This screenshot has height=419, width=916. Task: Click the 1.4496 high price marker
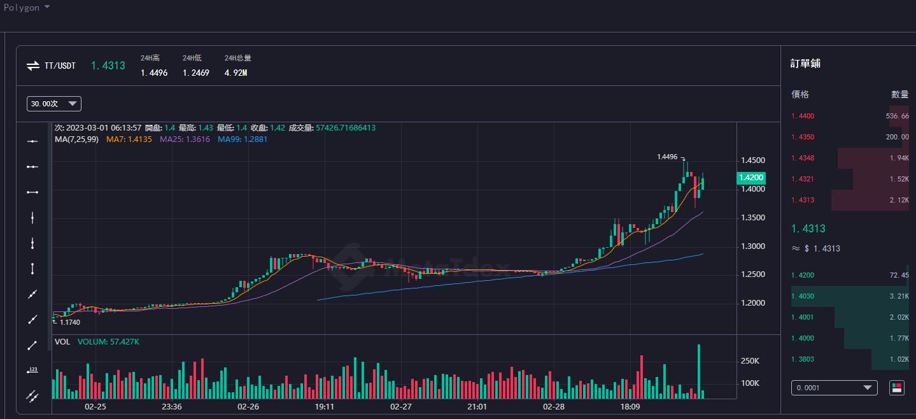point(668,155)
